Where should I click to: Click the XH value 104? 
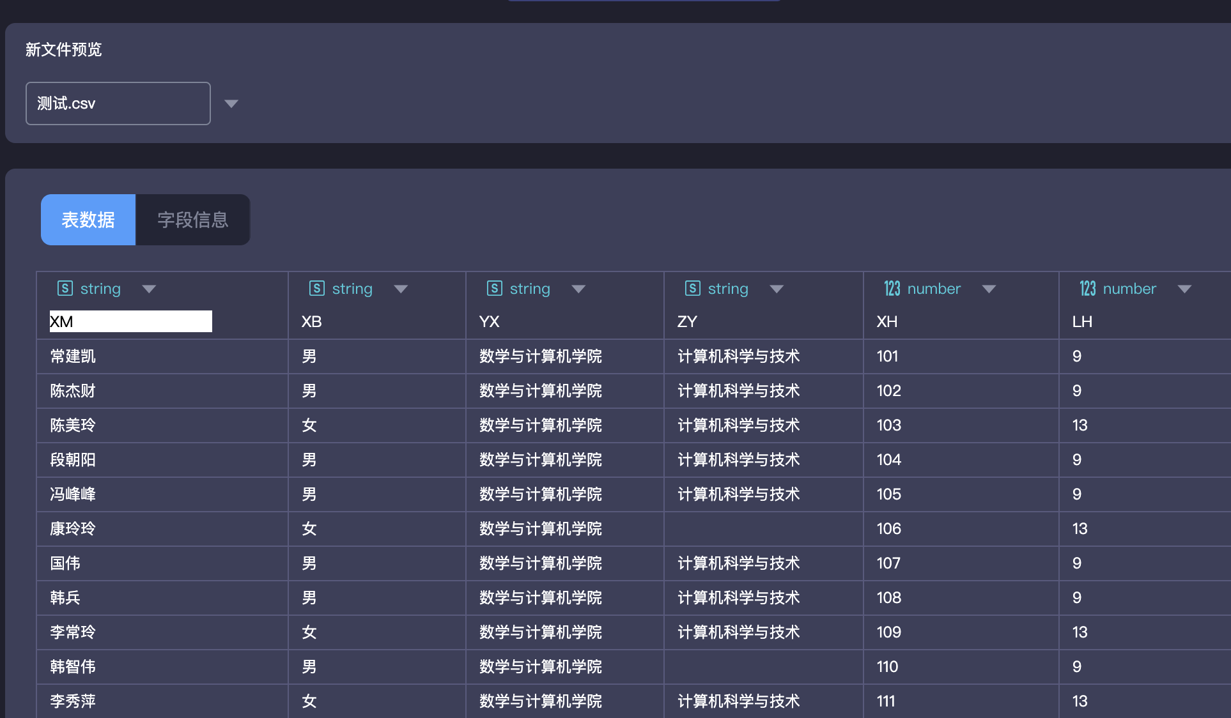[x=888, y=460]
